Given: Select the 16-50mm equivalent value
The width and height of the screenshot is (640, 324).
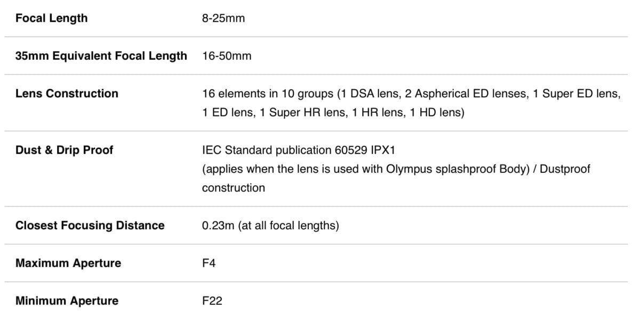Looking at the screenshot, I should [227, 56].
